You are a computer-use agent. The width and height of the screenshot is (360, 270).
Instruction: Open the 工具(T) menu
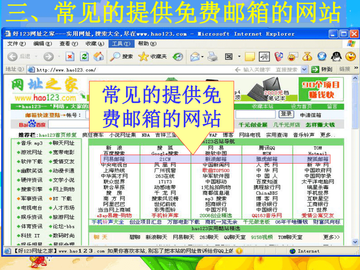121,44
